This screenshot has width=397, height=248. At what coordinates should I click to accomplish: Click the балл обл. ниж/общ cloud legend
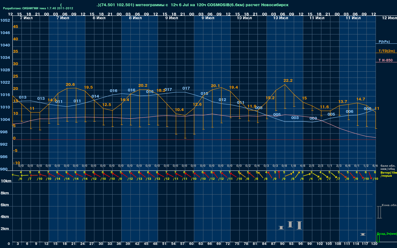tap(388, 167)
